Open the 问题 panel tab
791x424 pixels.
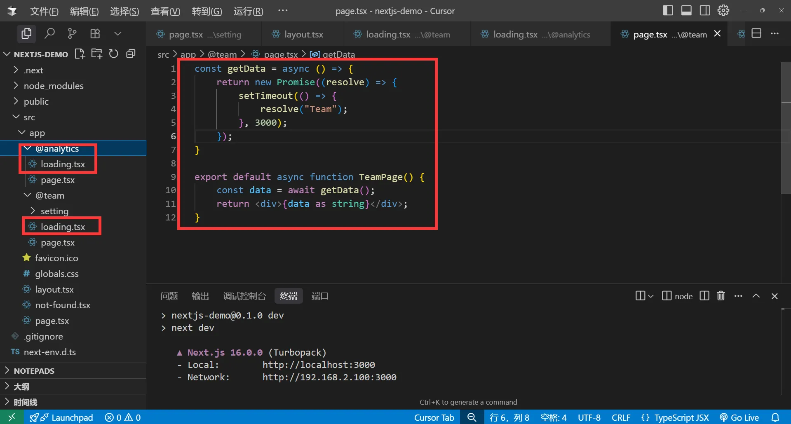[x=169, y=296]
